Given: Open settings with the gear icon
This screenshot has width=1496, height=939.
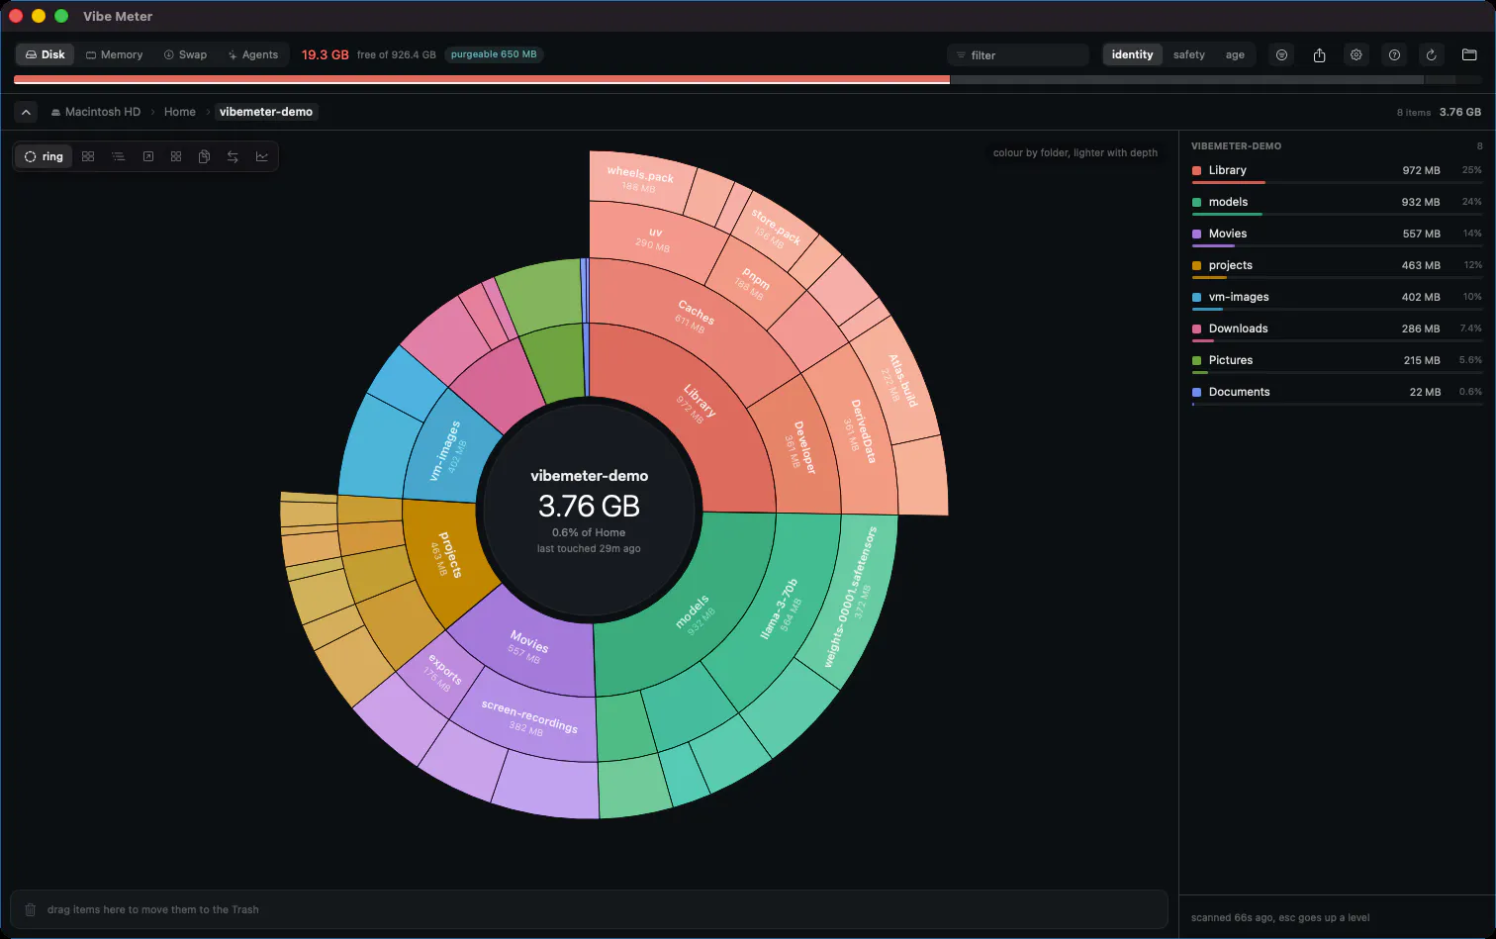Looking at the screenshot, I should point(1356,55).
